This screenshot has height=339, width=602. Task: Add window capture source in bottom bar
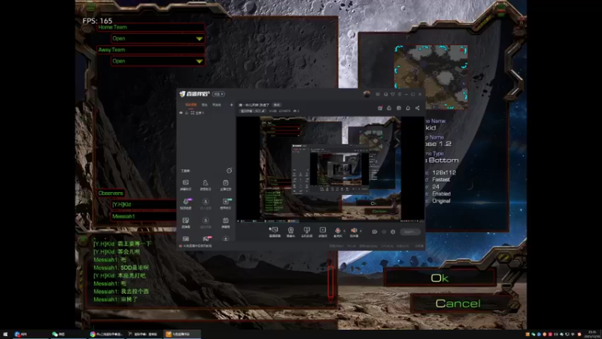[x=306, y=232]
